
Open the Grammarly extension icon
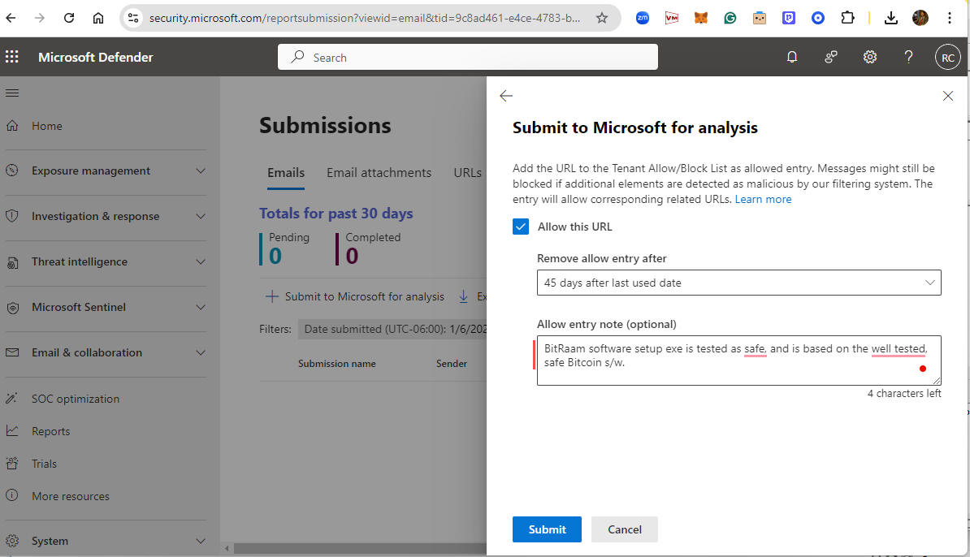[x=730, y=18]
